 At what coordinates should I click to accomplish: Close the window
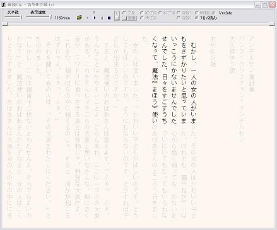273,4
